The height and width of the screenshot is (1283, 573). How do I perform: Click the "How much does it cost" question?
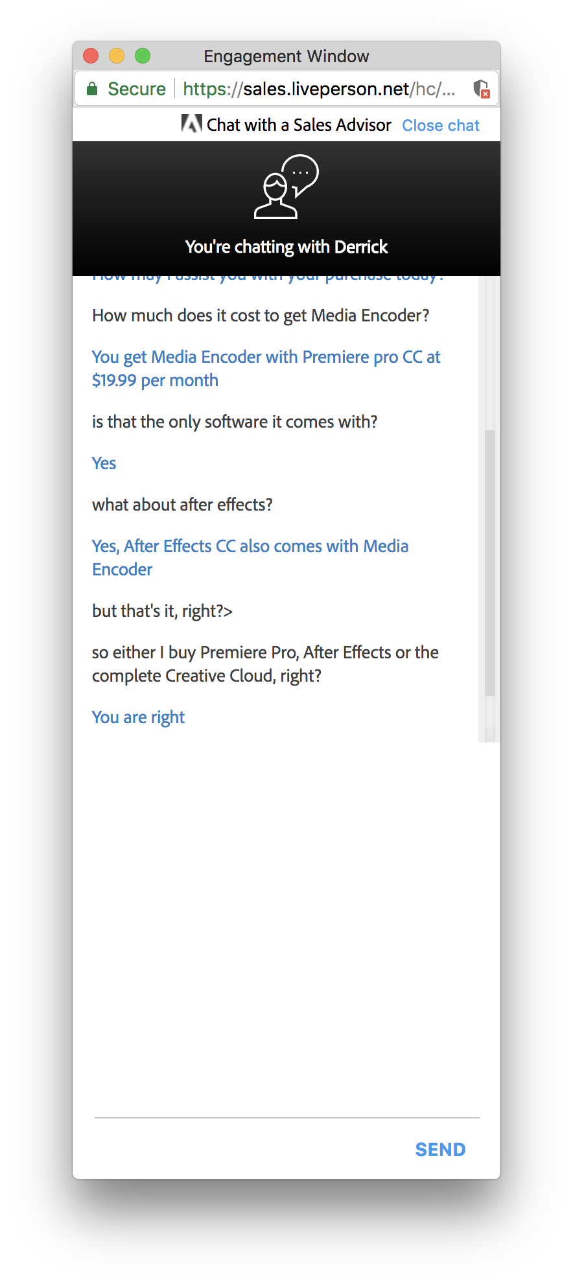261,316
